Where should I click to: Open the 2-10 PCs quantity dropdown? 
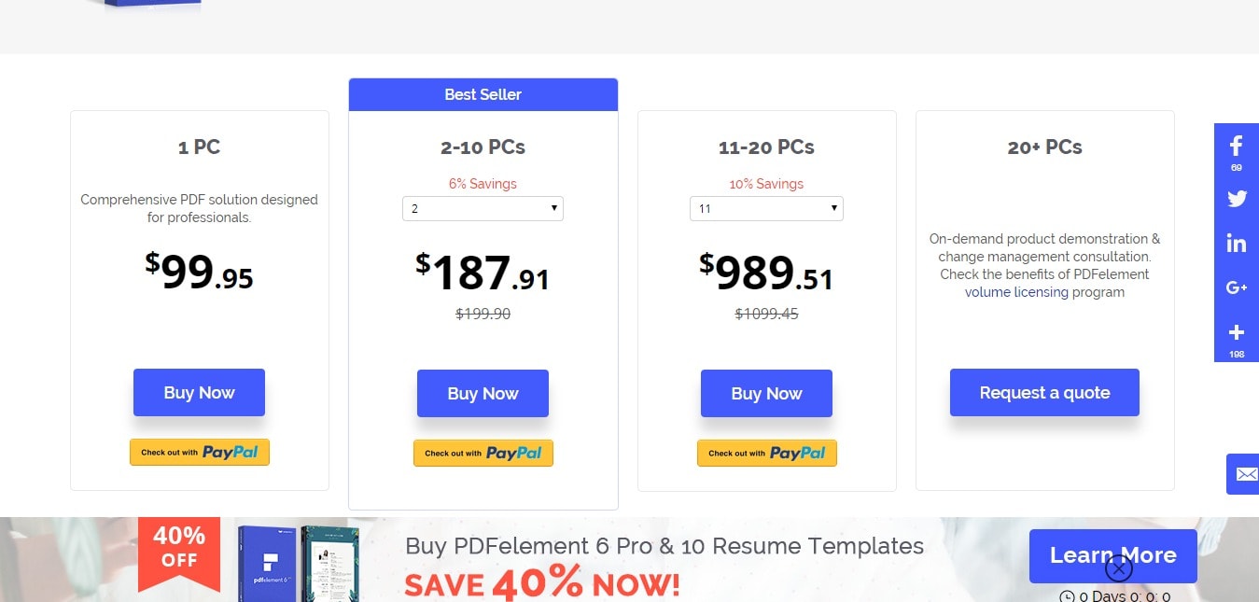[x=483, y=208]
